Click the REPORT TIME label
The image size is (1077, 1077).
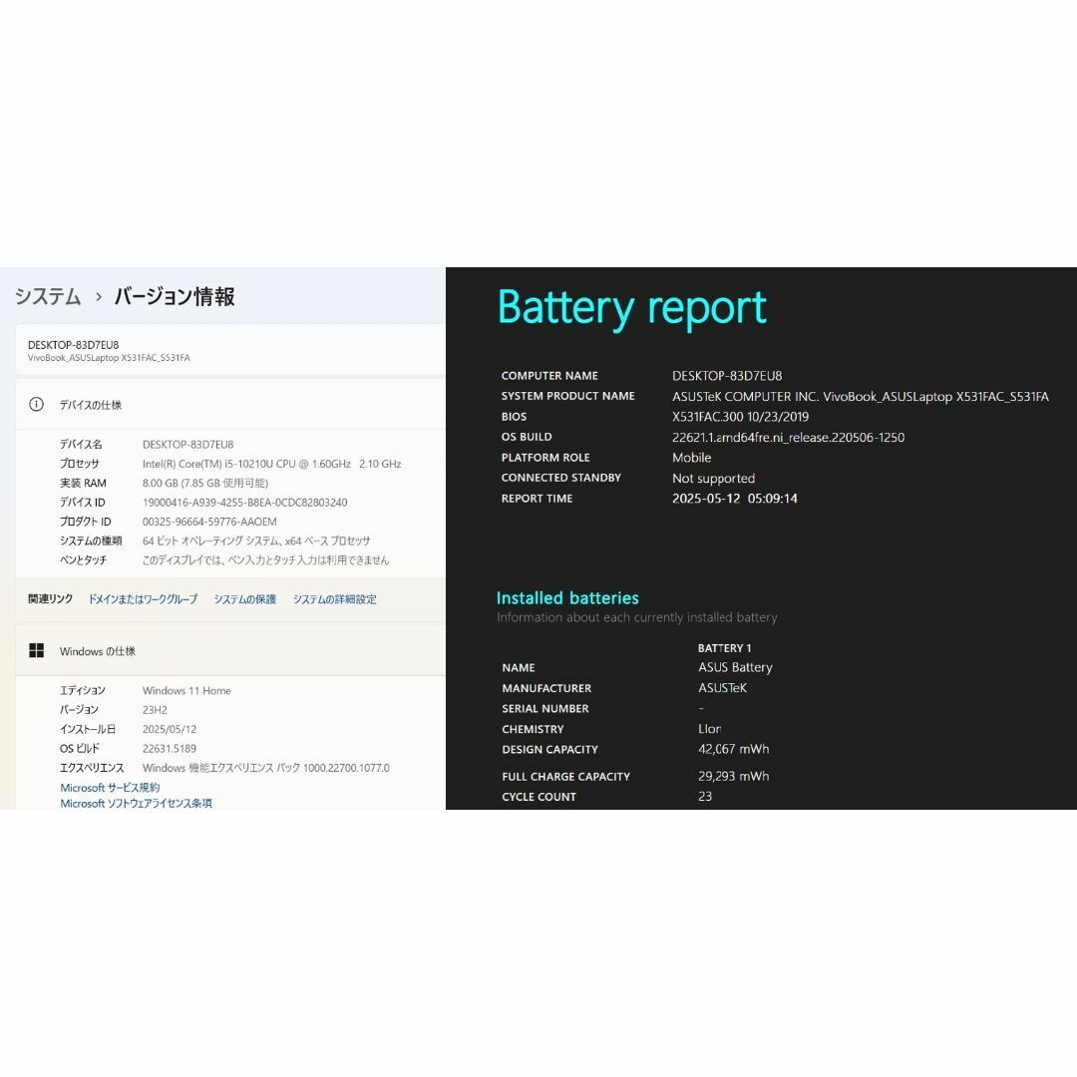pyautogui.click(x=538, y=498)
